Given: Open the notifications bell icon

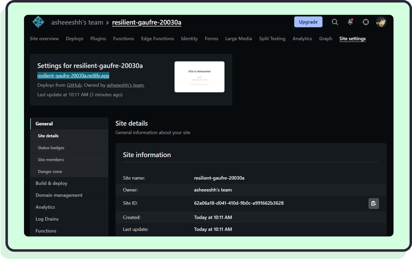Looking at the screenshot, I should point(350,22).
